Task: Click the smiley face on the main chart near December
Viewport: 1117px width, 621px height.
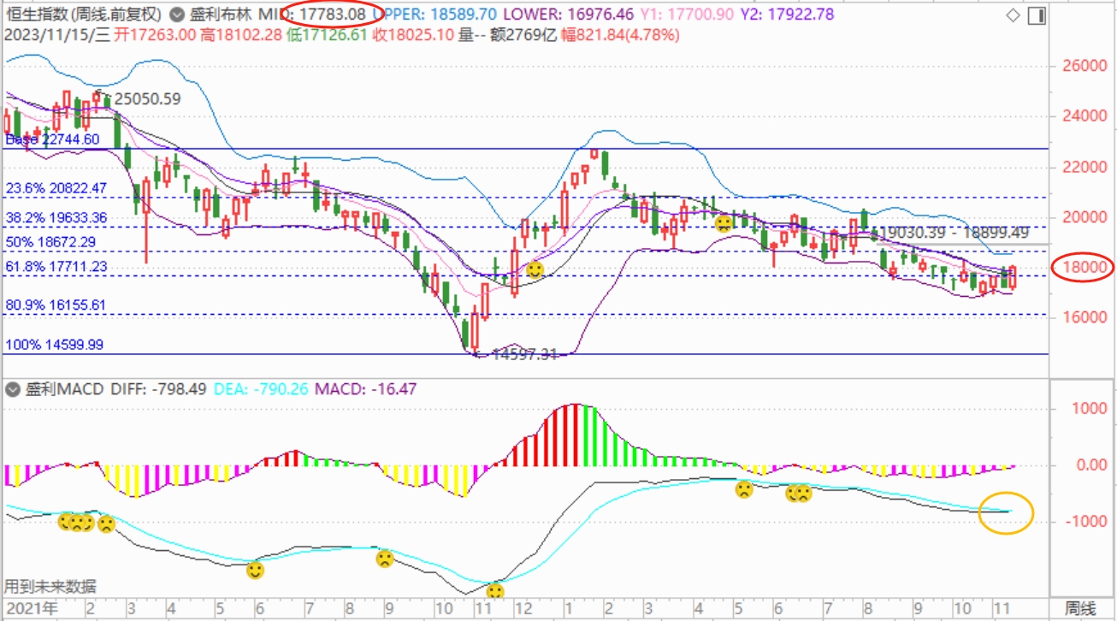Action: [535, 270]
